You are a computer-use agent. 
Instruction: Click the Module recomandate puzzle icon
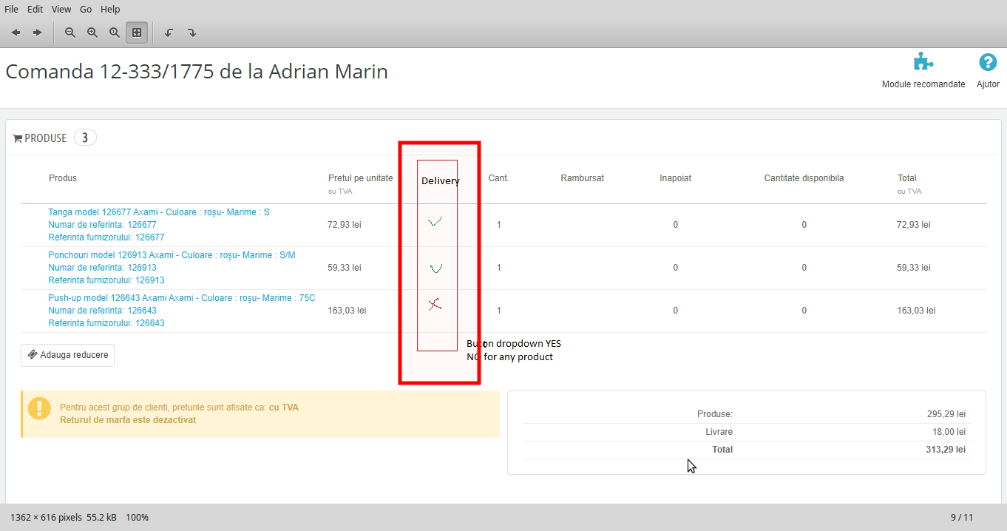click(923, 62)
